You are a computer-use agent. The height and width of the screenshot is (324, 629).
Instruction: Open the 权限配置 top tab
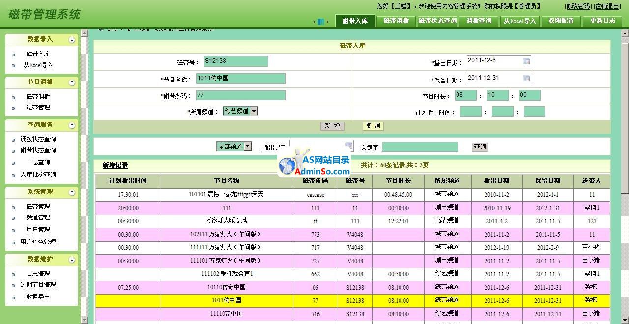click(x=561, y=21)
